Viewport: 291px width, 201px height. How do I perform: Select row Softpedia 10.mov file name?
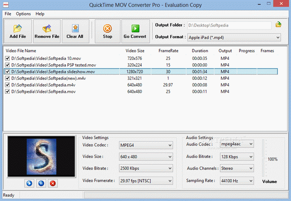pos(46,58)
